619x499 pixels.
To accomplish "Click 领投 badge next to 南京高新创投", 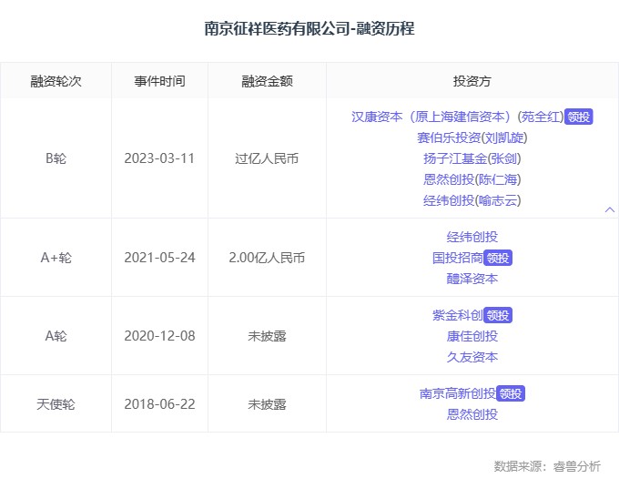I will coord(511,393).
